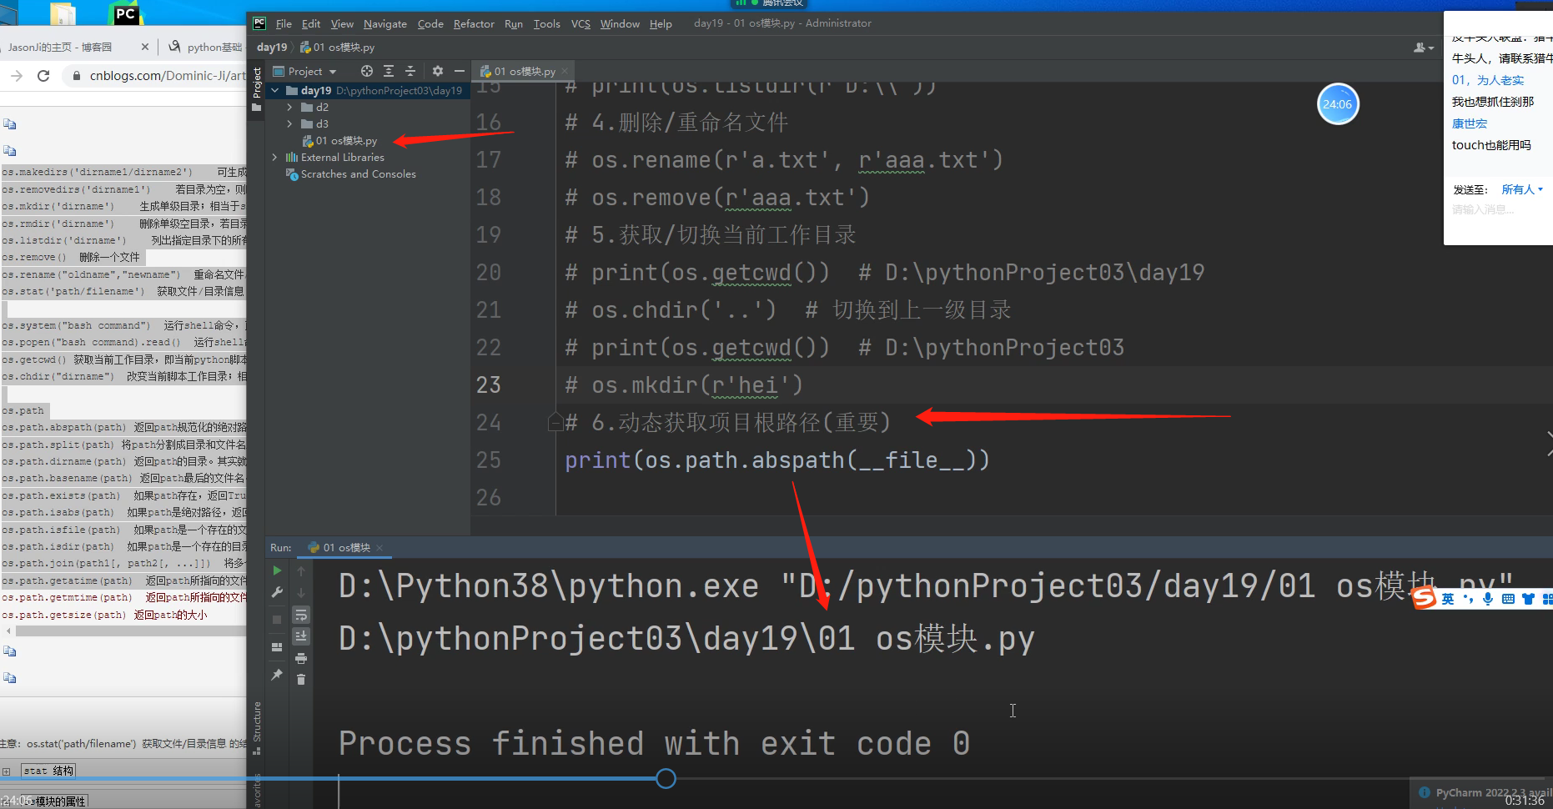
Task: Open the Tools menu
Action: pos(547,23)
